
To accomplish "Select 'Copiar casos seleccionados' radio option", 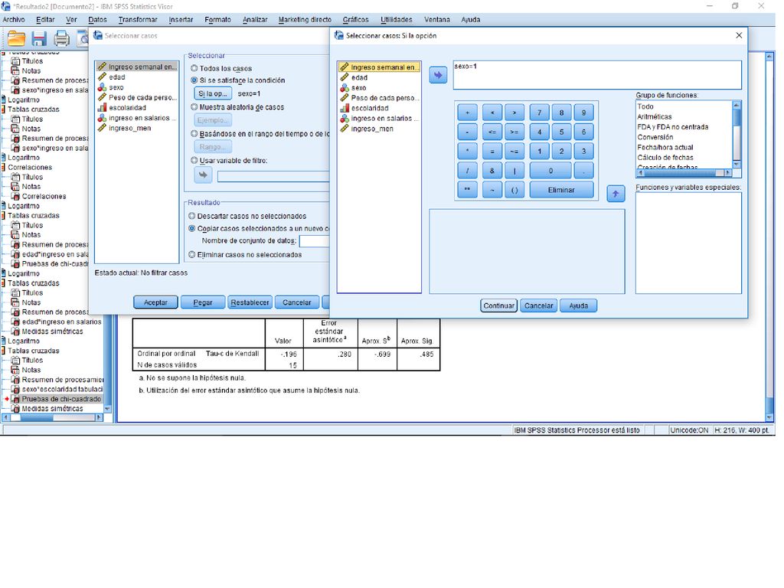I will click(x=191, y=228).
